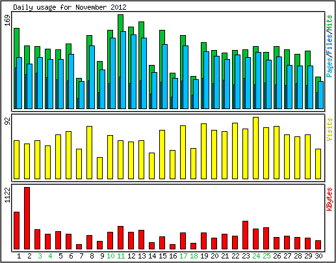Viewport: 336px width, 263px height.
Task: Click the yellow Visits bar for day 19
Action: (x=204, y=151)
